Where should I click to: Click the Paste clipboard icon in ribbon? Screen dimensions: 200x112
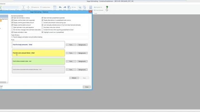tap(69, 7)
